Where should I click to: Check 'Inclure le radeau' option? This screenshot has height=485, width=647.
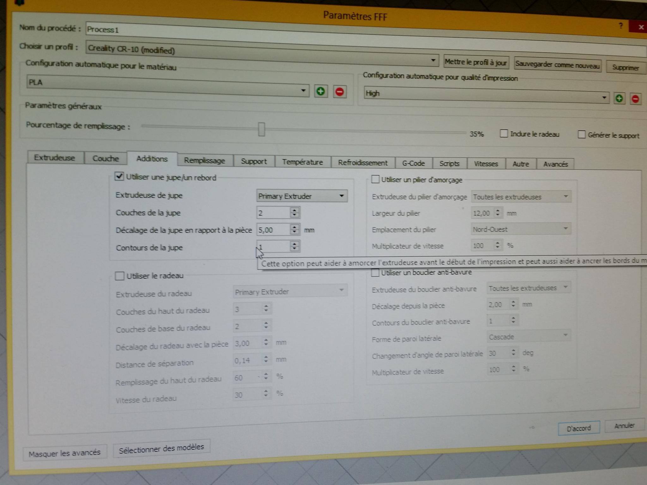point(504,133)
